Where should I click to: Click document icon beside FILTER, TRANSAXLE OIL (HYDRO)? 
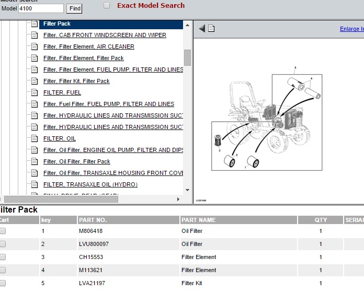35,184
